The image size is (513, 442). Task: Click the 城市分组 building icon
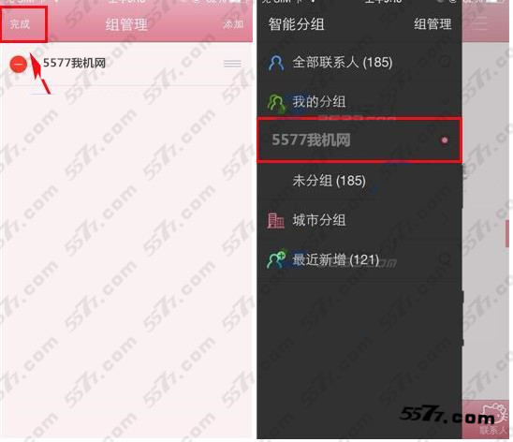276,220
